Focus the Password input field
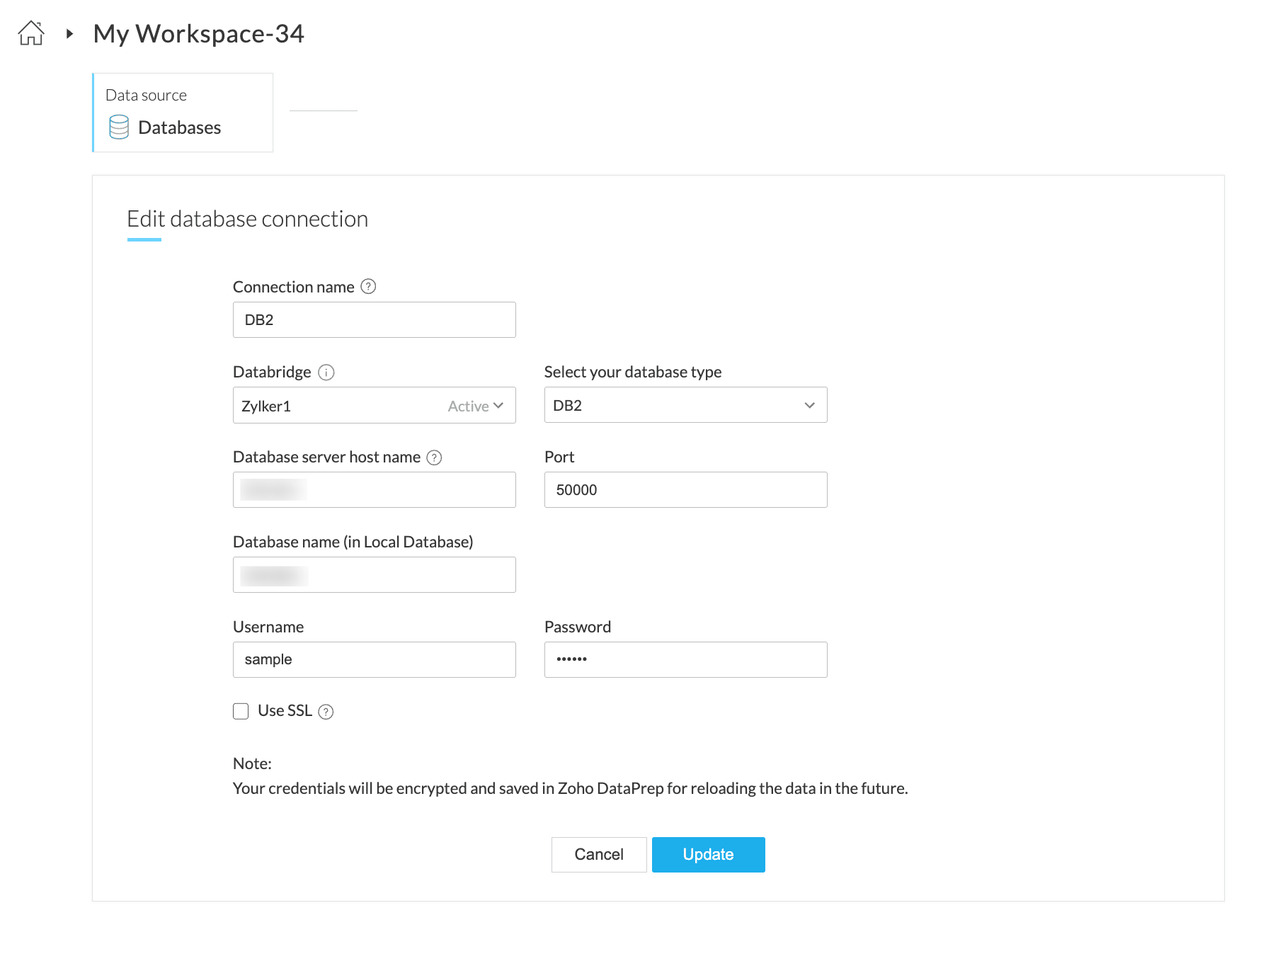Screen dimensions: 1280x966 pos(685,660)
